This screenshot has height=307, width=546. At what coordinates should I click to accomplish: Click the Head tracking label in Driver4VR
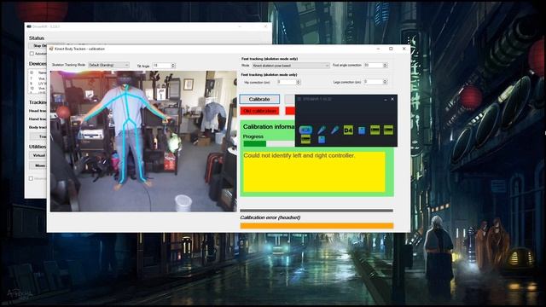click(38, 111)
